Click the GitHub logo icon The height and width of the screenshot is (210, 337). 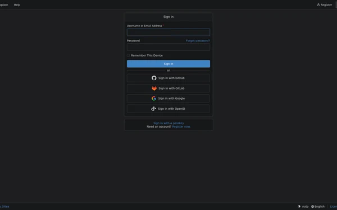(154, 78)
